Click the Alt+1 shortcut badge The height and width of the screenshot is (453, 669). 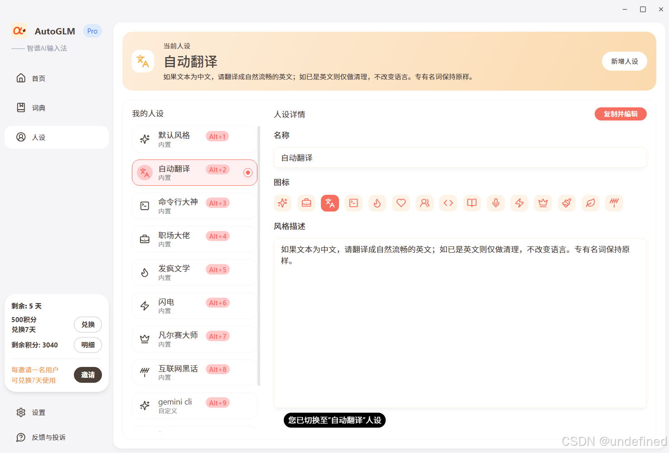coord(217,136)
